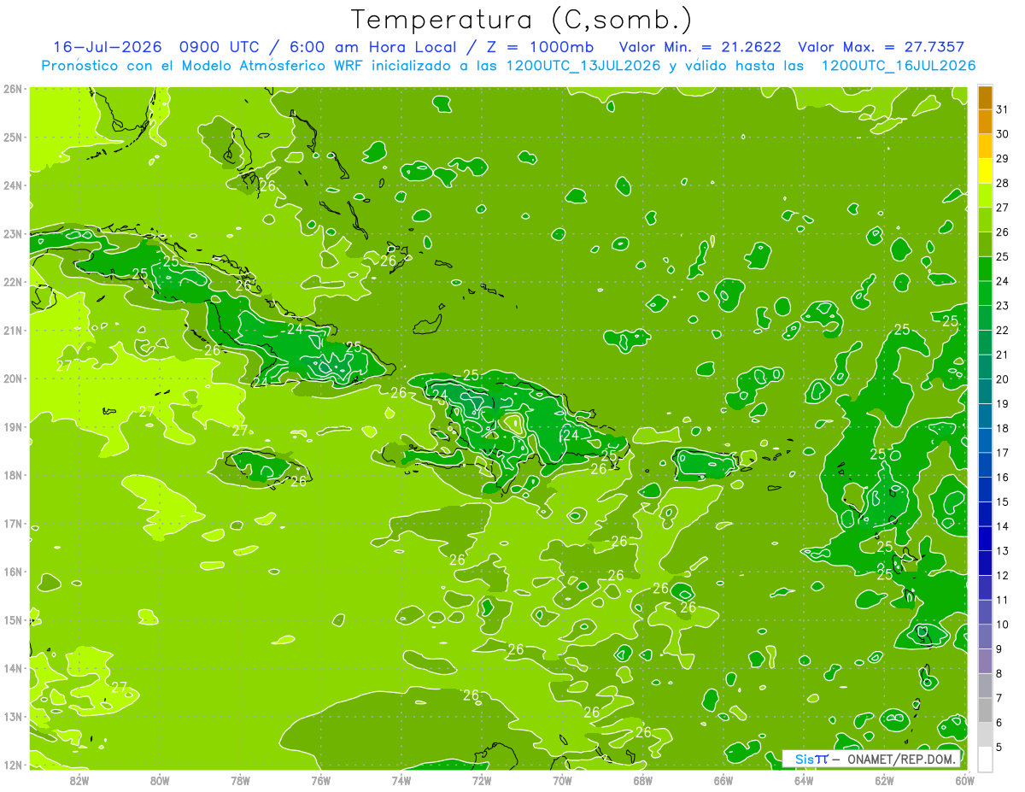Select color scale label 23
1025x792 pixels.
pos(1002,306)
